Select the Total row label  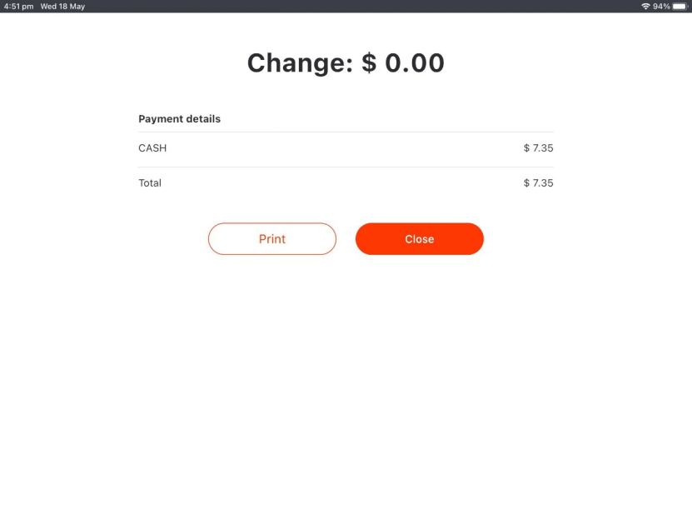(x=150, y=182)
